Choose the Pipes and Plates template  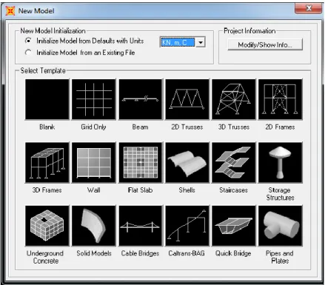click(x=281, y=226)
